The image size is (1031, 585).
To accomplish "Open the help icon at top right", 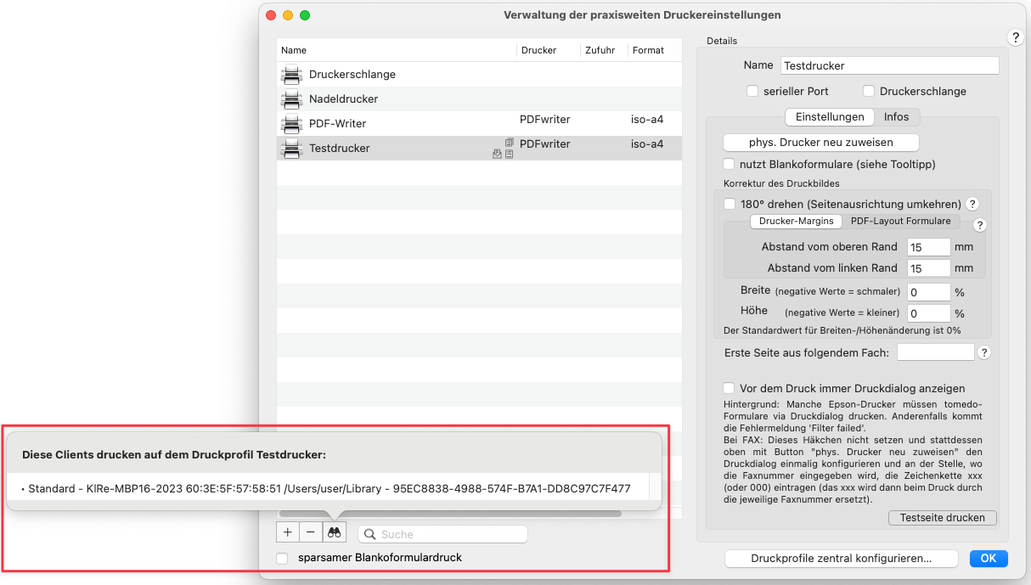I will click(1016, 38).
